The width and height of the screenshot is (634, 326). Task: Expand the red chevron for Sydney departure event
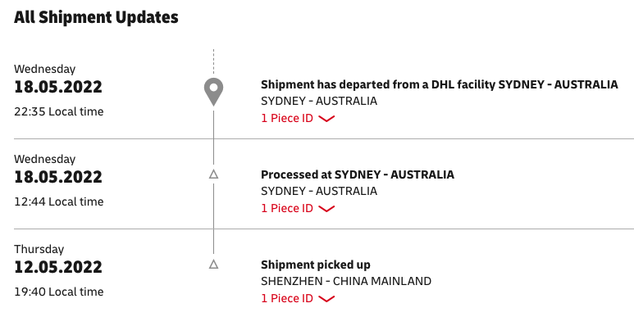point(326,119)
